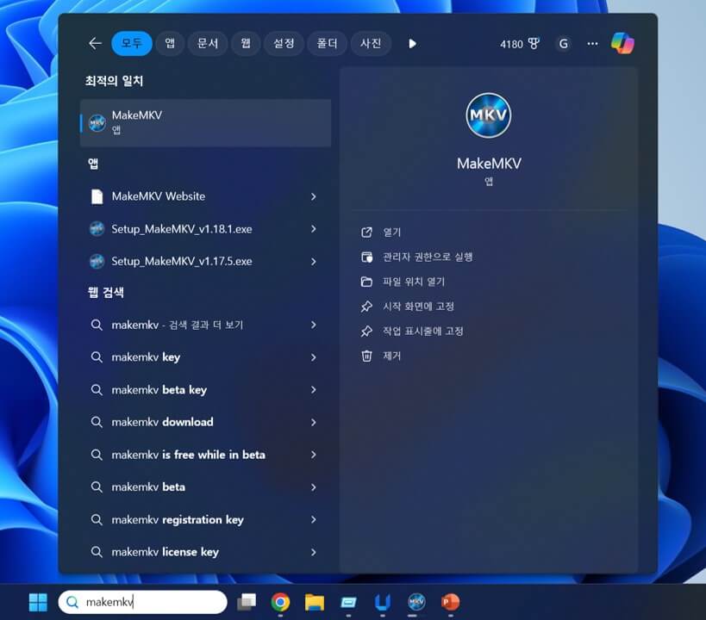Open the 4180 rewards points badge
The image size is (706, 620).
519,44
